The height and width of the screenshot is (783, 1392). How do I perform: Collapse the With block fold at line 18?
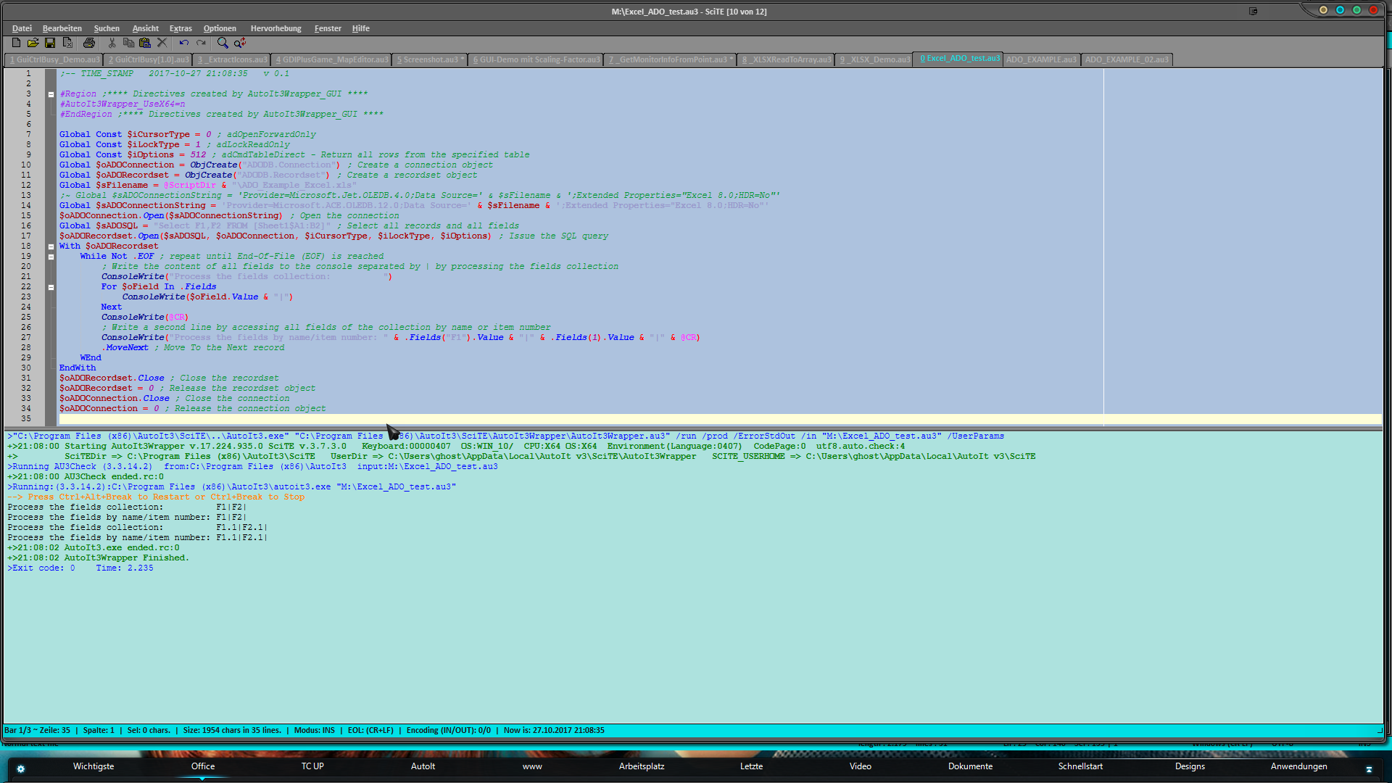[x=51, y=246]
